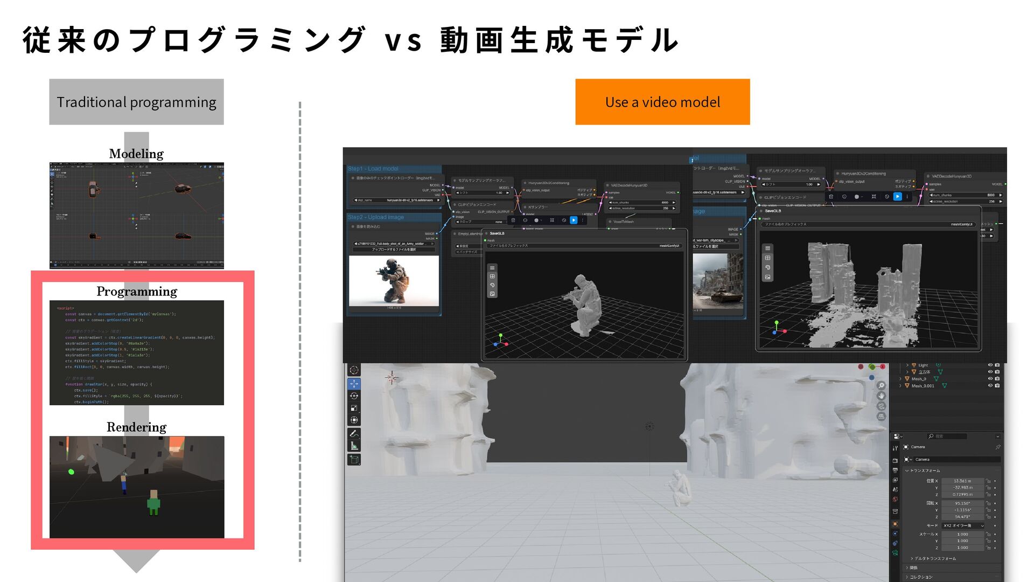Click the soldier image thumbnail in the Upload image node
Screen dimensions: 1034x582
click(394, 281)
